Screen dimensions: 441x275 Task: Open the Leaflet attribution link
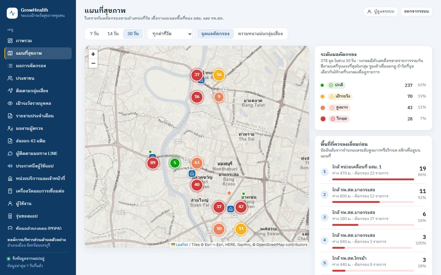(x=179, y=244)
